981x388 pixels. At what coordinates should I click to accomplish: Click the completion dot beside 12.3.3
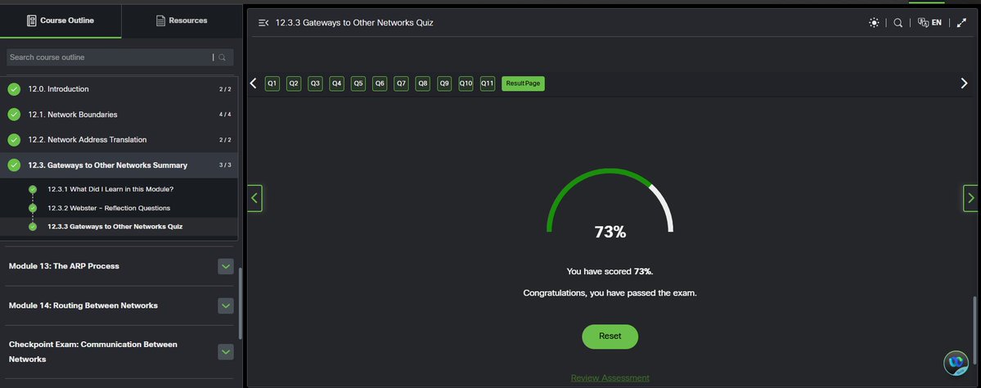pos(33,227)
